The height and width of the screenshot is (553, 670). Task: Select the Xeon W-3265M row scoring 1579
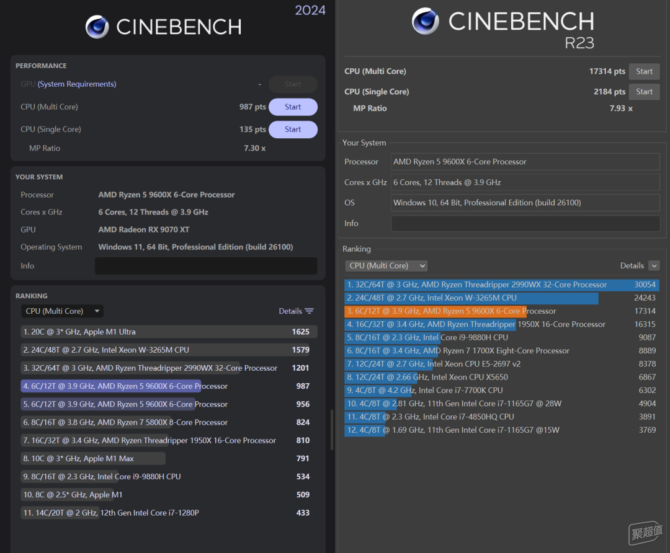[169, 350]
